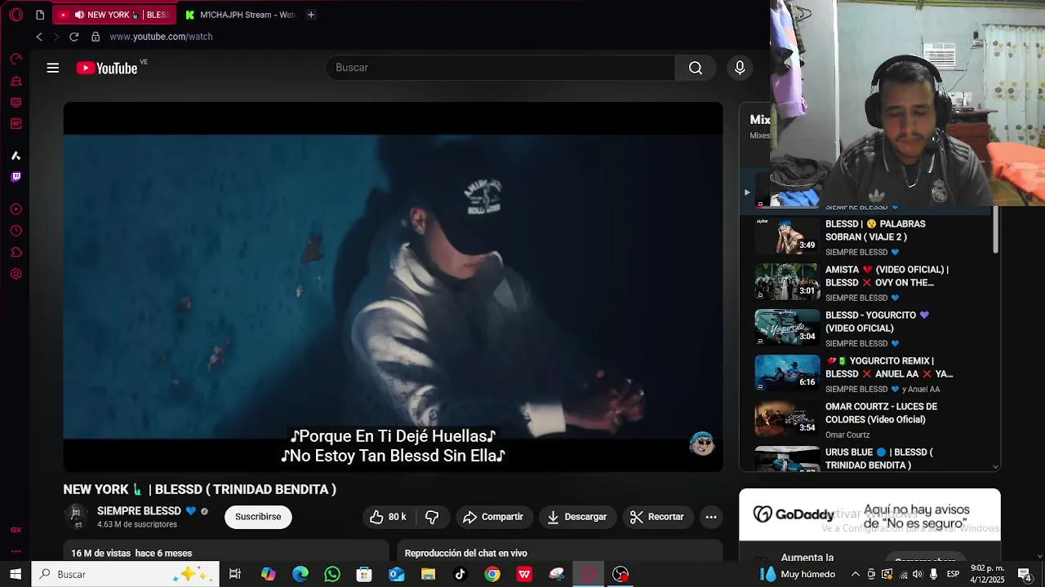The width and height of the screenshot is (1045, 587).
Task: Start voice search with microphone icon
Action: click(x=740, y=68)
